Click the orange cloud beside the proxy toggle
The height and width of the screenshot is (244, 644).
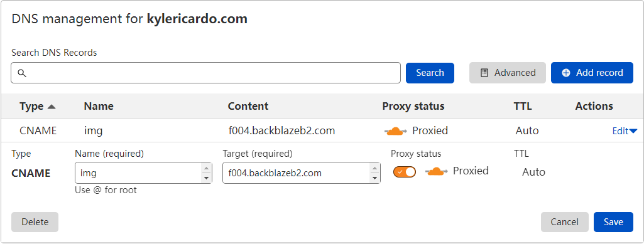pos(436,171)
